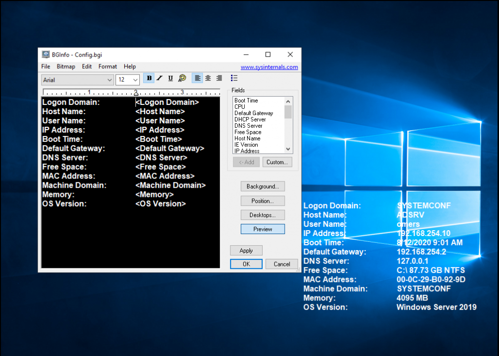Toggle bold text formatting
The height and width of the screenshot is (356, 499).
[x=148, y=78]
